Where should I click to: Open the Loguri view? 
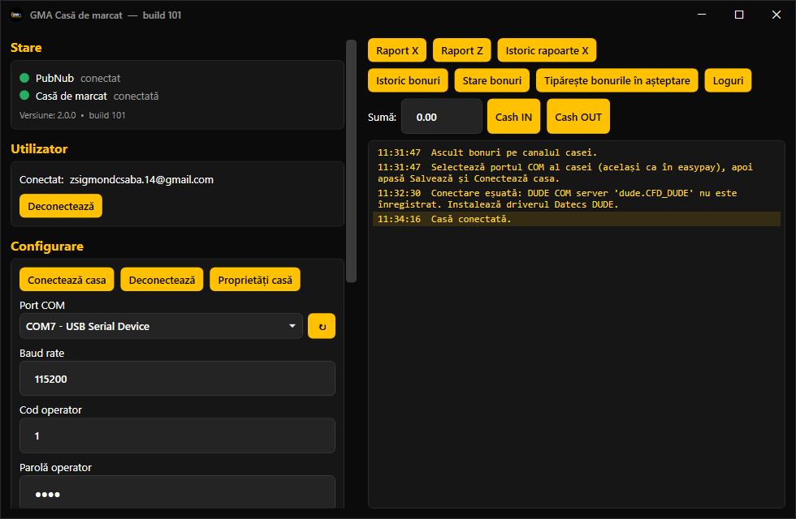click(728, 80)
